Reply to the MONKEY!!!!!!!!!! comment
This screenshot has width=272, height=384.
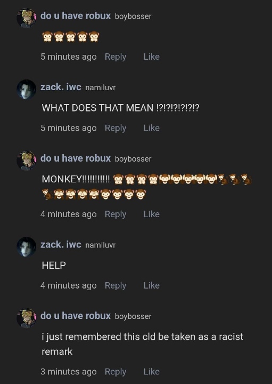click(116, 214)
